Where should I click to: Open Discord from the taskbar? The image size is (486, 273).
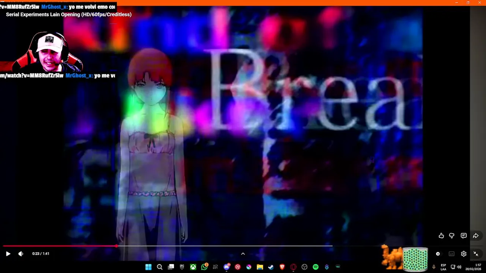227,267
